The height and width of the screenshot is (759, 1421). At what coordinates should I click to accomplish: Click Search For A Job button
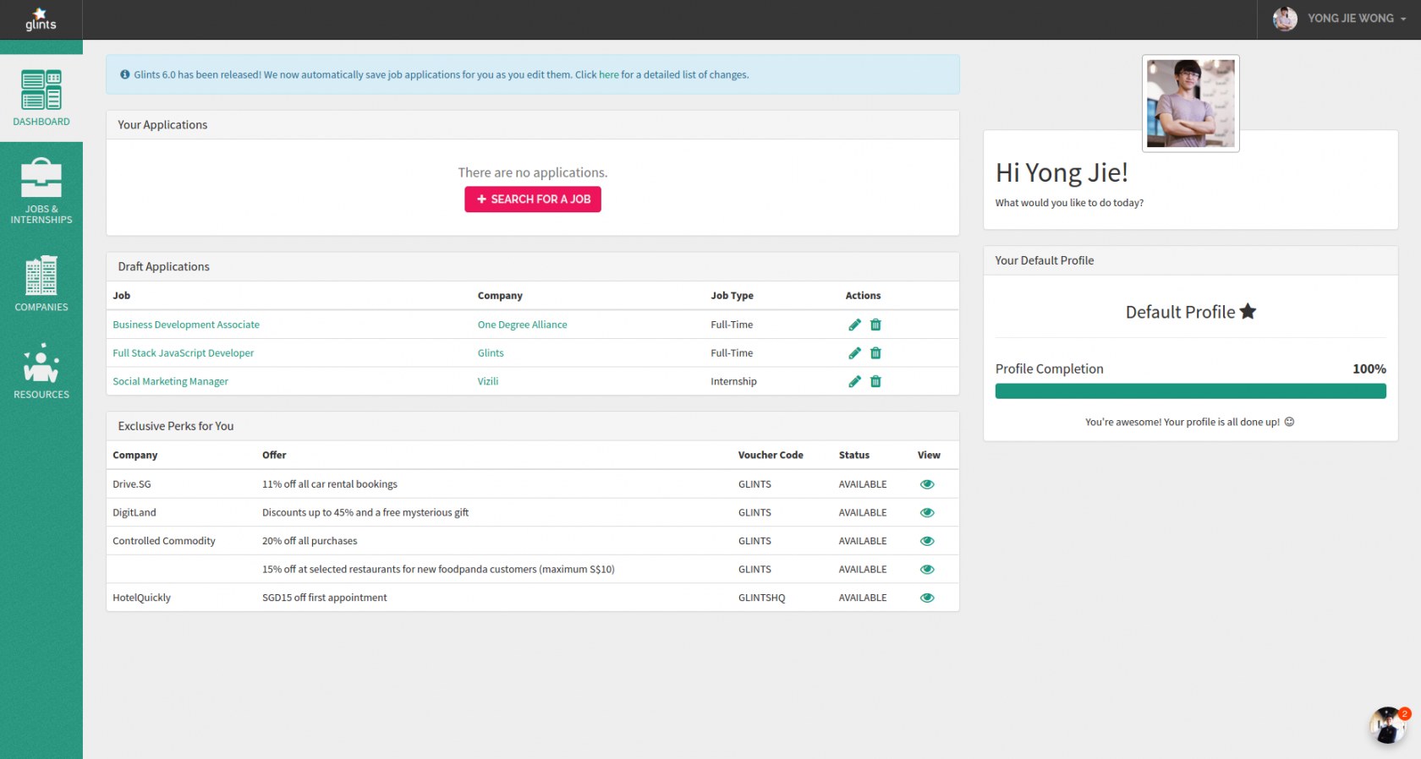pyautogui.click(x=533, y=199)
